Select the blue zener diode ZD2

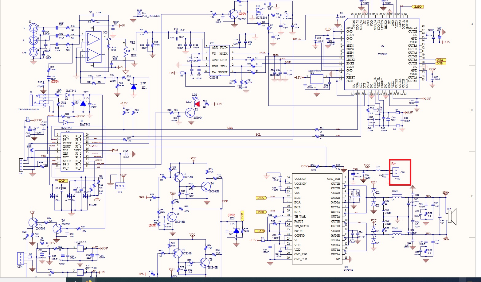pos(83,103)
